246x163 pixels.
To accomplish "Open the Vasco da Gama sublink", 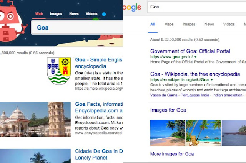I will coord(164,95).
